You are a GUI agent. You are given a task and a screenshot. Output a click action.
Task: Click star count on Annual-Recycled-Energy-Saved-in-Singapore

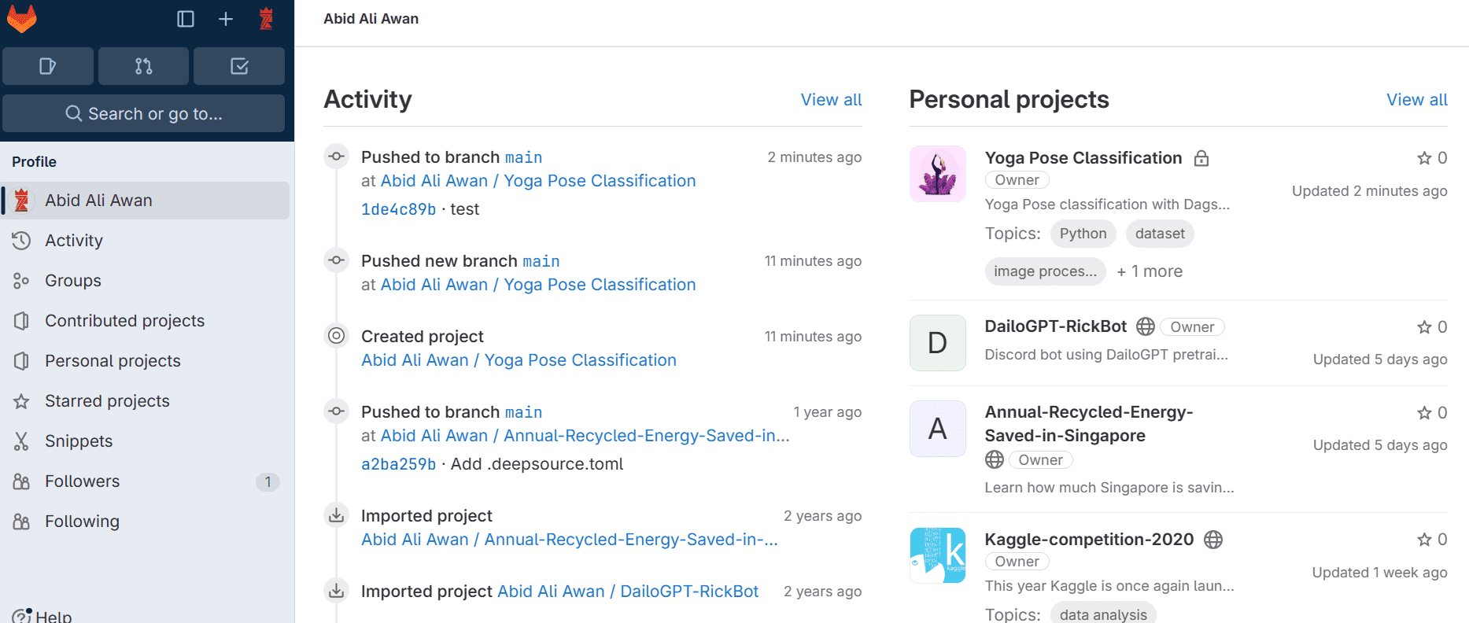[1432, 413]
